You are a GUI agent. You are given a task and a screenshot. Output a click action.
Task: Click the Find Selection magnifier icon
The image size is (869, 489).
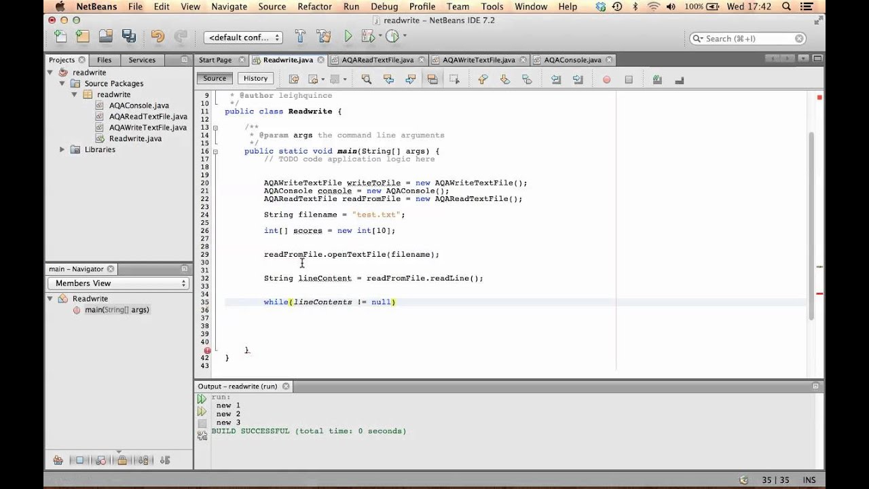coord(366,79)
